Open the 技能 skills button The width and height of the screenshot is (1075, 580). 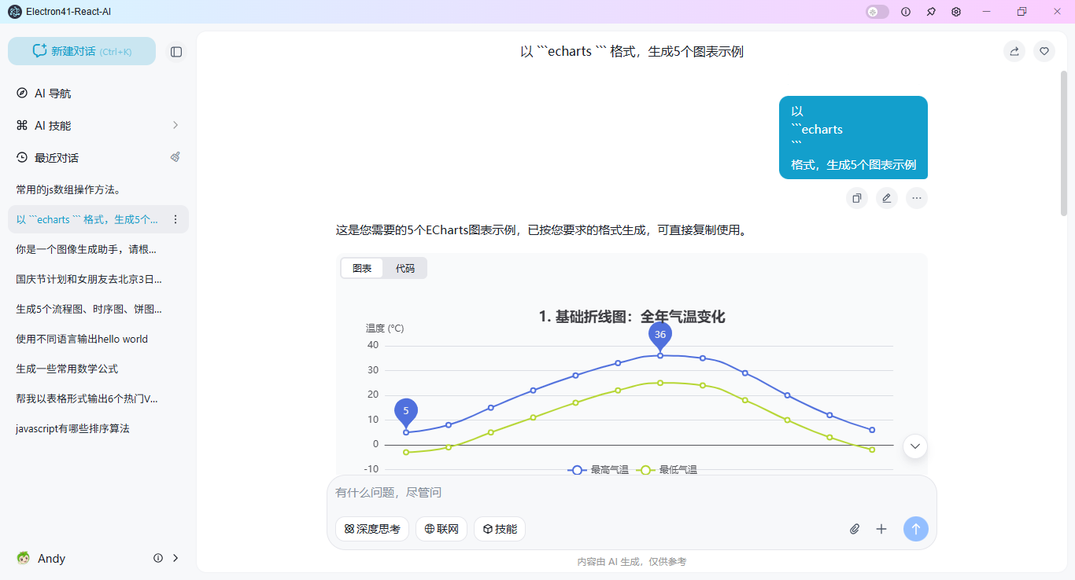coord(500,529)
